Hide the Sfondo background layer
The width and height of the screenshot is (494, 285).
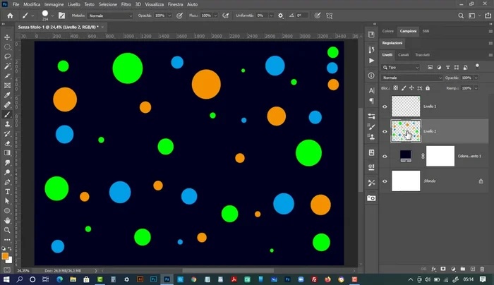click(385, 181)
